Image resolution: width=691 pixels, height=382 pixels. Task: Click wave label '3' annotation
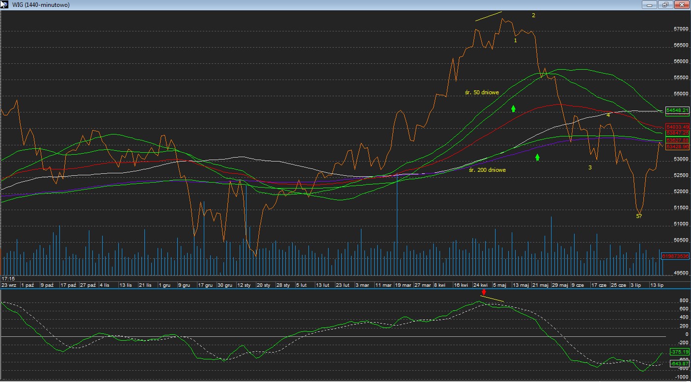(x=590, y=167)
